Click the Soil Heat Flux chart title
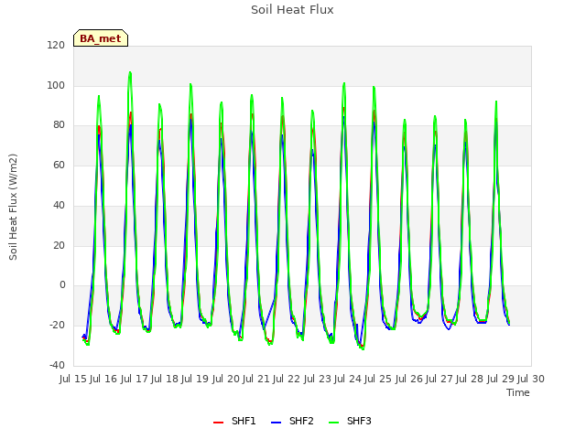Screen dimensions: 586x439 tap(292, 10)
